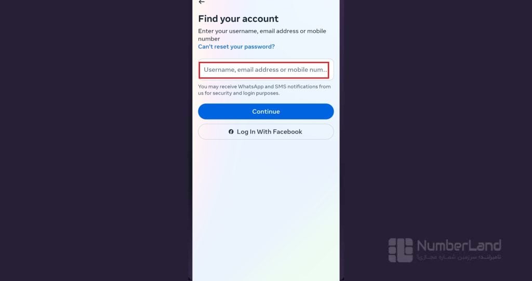The image size is (532, 281).
Task: Select Log In With Facebook button
Action: click(x=266, y=132)
